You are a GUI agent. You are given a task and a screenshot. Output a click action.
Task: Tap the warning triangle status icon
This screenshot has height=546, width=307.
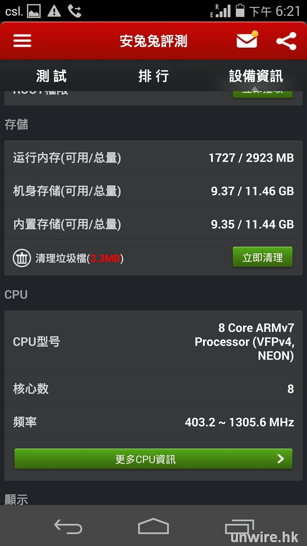coord(54,11)
